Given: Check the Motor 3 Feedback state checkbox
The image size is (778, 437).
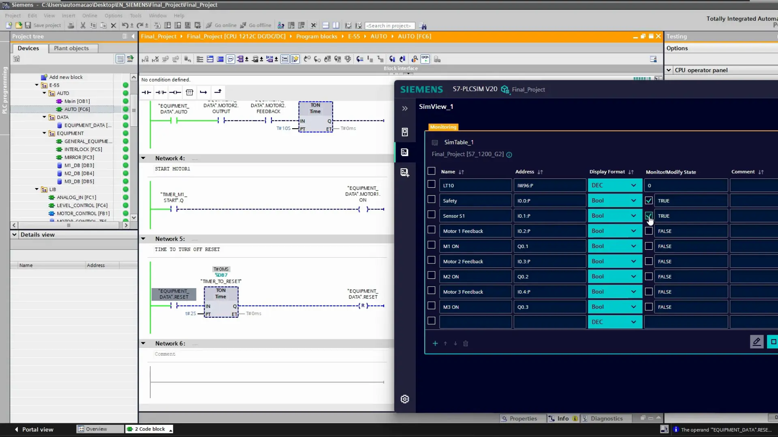Looking at the screenshot, I should pyautogui.click(x=649, y=292).
